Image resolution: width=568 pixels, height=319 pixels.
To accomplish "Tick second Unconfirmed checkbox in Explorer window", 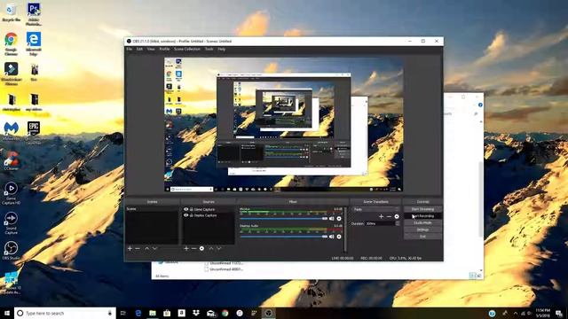I will (206, 269).
